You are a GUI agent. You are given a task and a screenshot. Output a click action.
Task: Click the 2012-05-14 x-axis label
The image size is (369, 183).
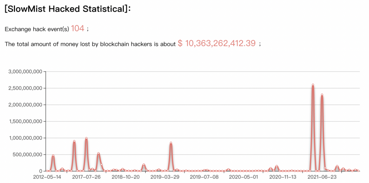(x=47, y=177)
